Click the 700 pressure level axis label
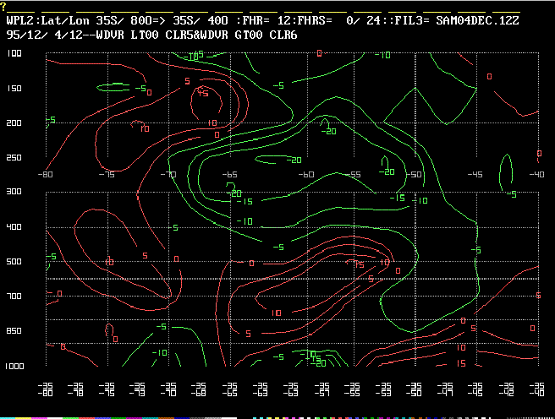Image resolution: width=555 pixels, height=419 pixels. point(14,296)
